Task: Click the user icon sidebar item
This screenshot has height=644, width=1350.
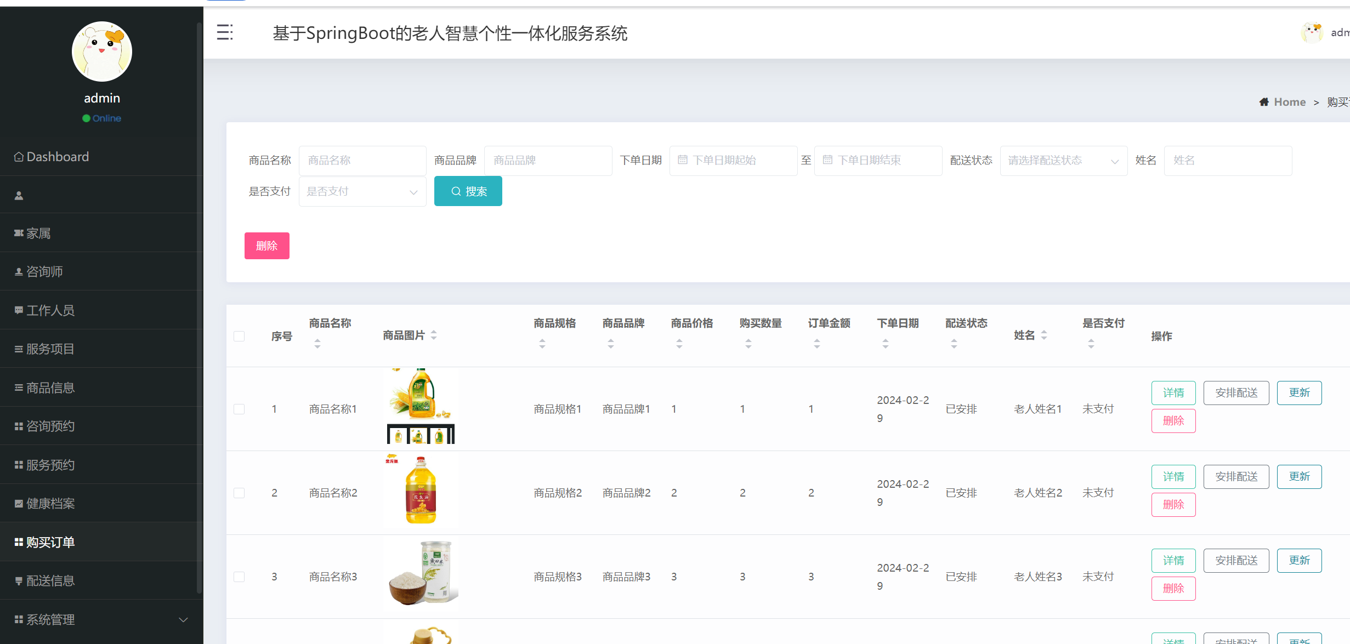Action: (19, 195)
